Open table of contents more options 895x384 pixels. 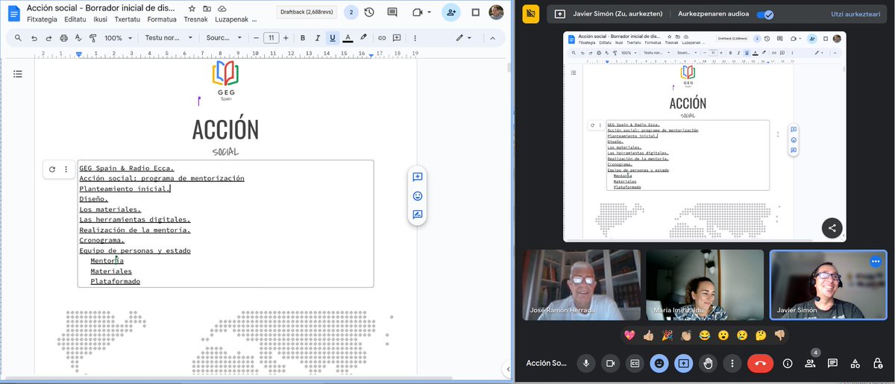coord(66,169)
